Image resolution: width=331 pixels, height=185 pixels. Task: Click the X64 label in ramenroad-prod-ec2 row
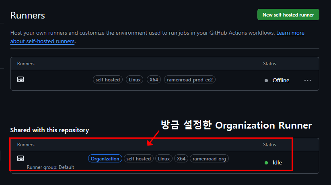tap(154, 79)
